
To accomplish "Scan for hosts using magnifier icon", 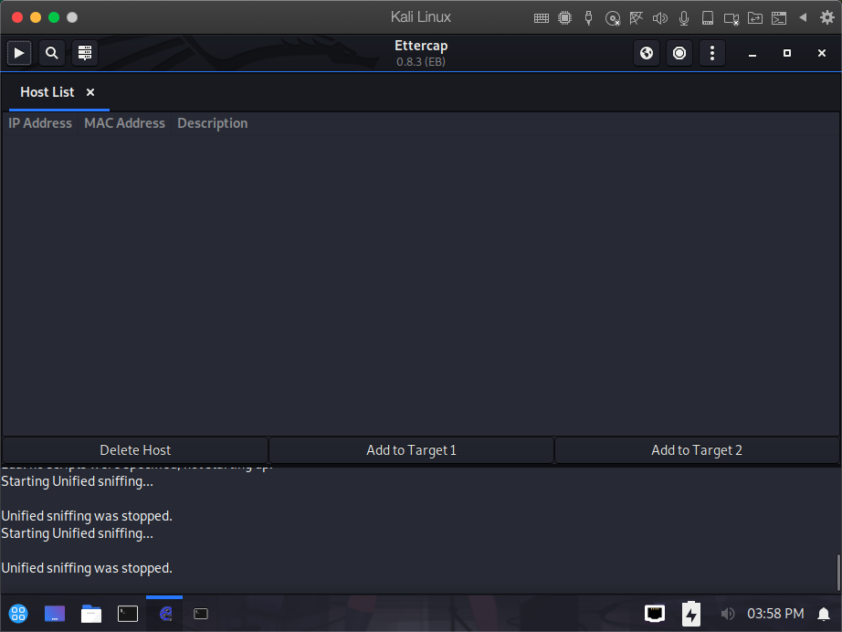I will pos(51,53).
